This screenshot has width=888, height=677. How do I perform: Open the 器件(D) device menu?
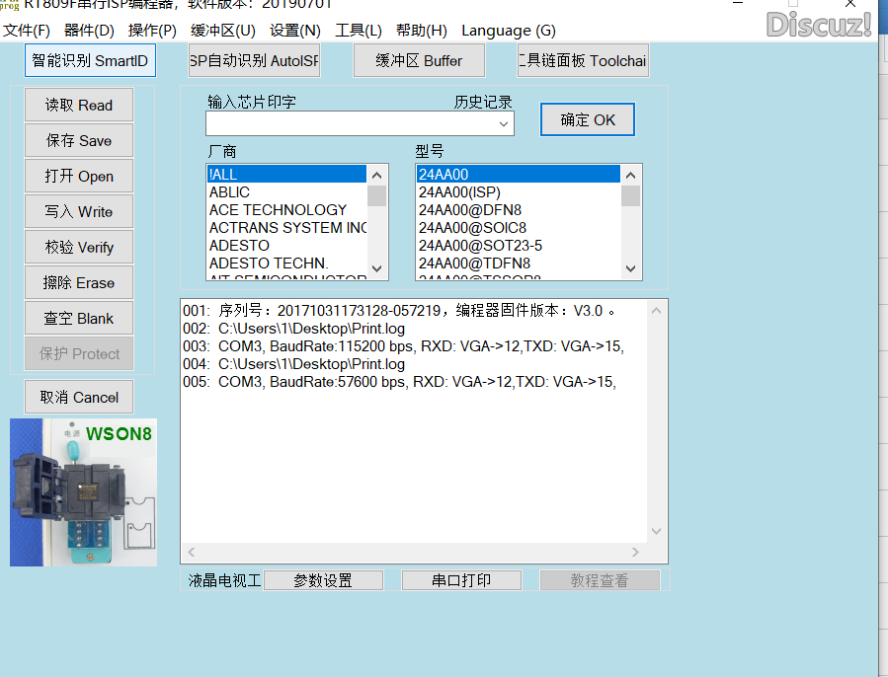pyautogui.click(x=90, y=31)
